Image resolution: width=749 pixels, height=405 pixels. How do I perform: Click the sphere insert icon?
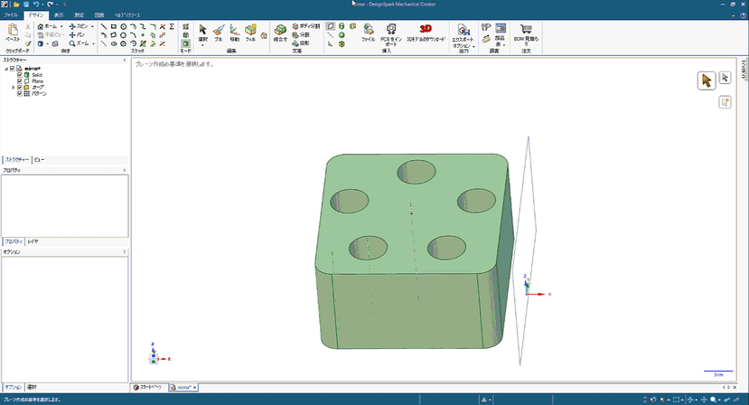click(342, 35)
